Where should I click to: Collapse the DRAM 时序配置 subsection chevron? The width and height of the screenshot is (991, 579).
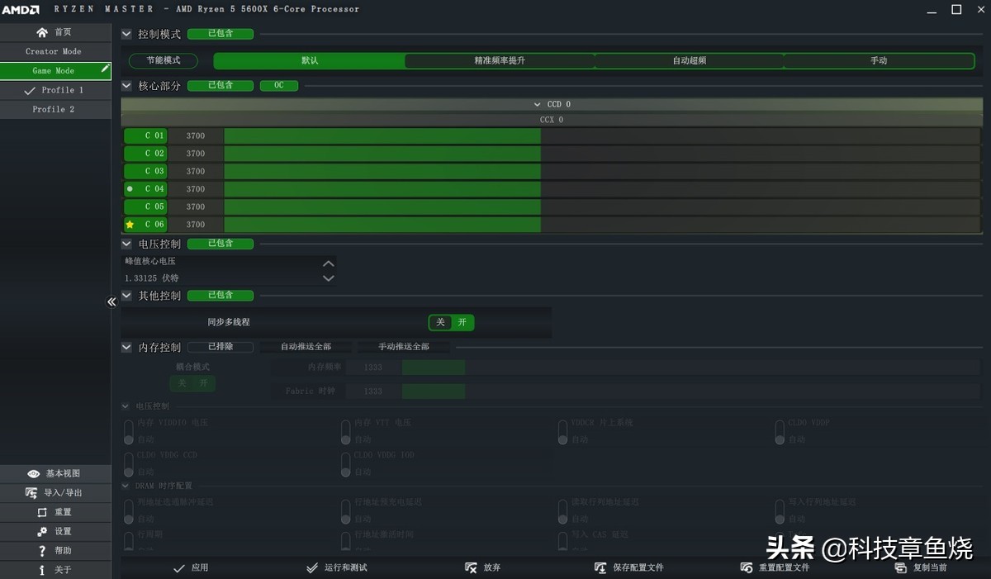[x=126, y=486]
